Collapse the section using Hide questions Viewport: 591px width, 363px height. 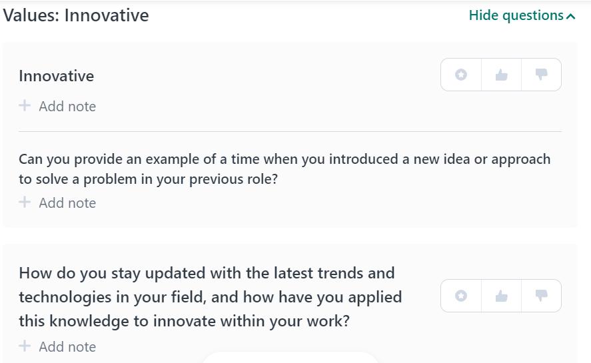(516, 15)
